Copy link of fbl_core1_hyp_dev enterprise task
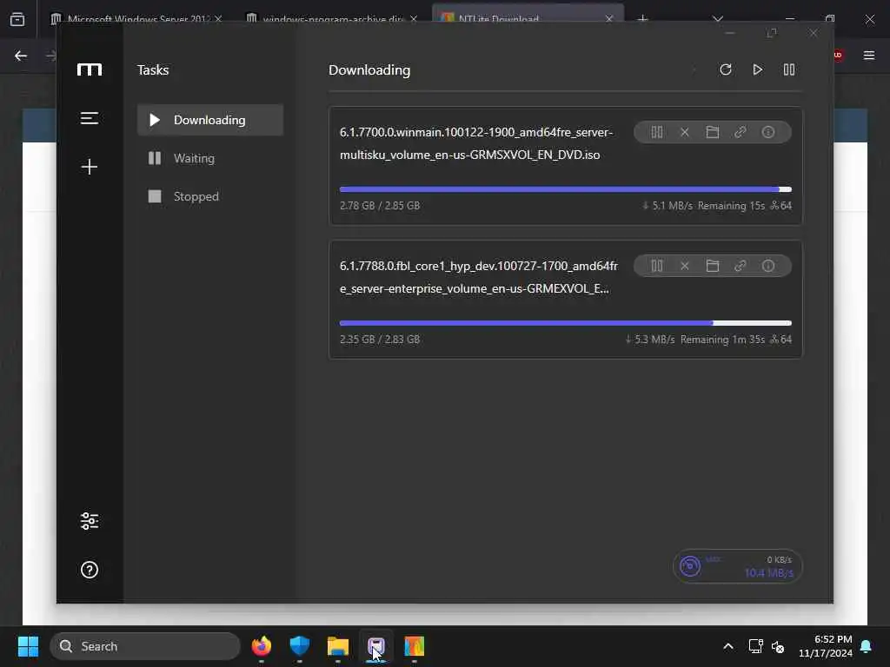 click(x=741, y=266)
